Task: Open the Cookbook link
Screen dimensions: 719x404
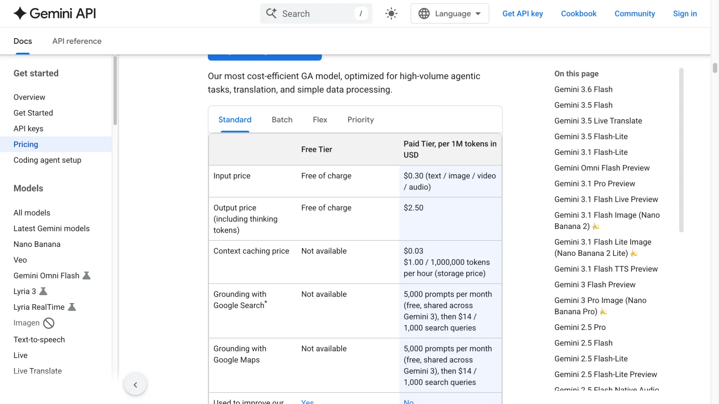Action: pos(579,13)
